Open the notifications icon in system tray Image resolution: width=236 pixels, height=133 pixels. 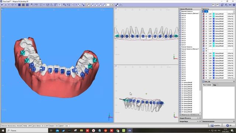(232, 130)
